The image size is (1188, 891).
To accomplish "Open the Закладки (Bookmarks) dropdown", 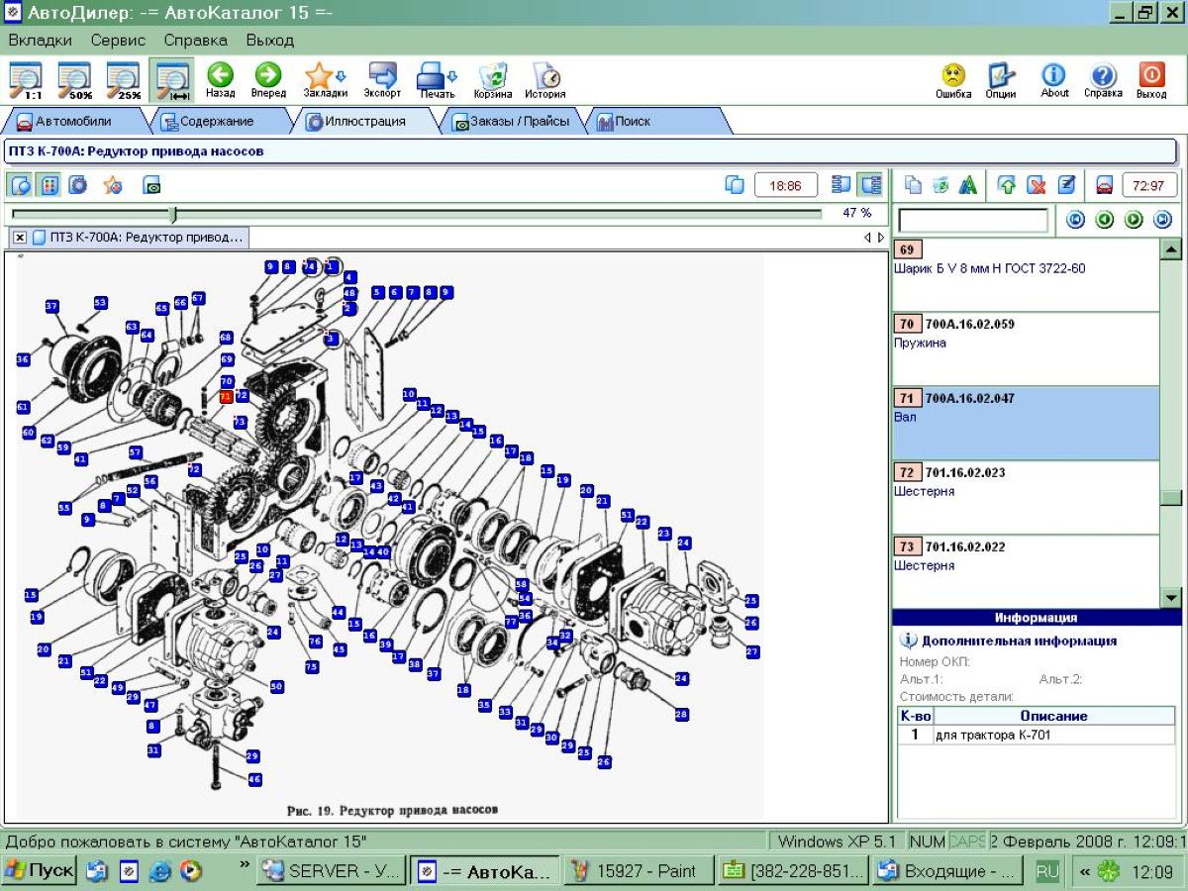I will [x=325, y=79].
